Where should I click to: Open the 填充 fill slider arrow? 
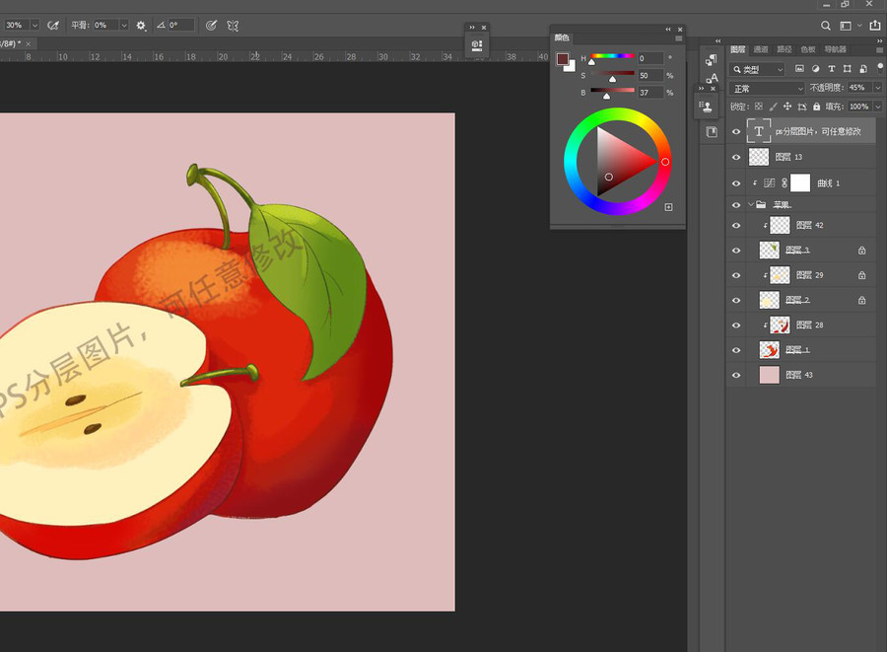pos(877,107)
